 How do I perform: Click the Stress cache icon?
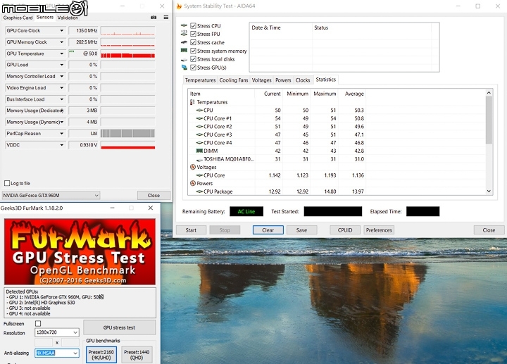click(184, 42)
